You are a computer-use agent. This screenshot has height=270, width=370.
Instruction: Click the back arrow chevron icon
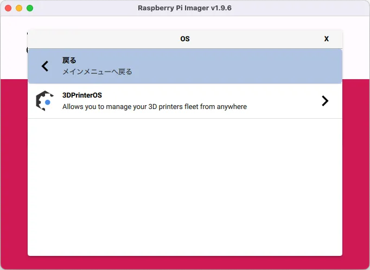click(x=45, y=66)
